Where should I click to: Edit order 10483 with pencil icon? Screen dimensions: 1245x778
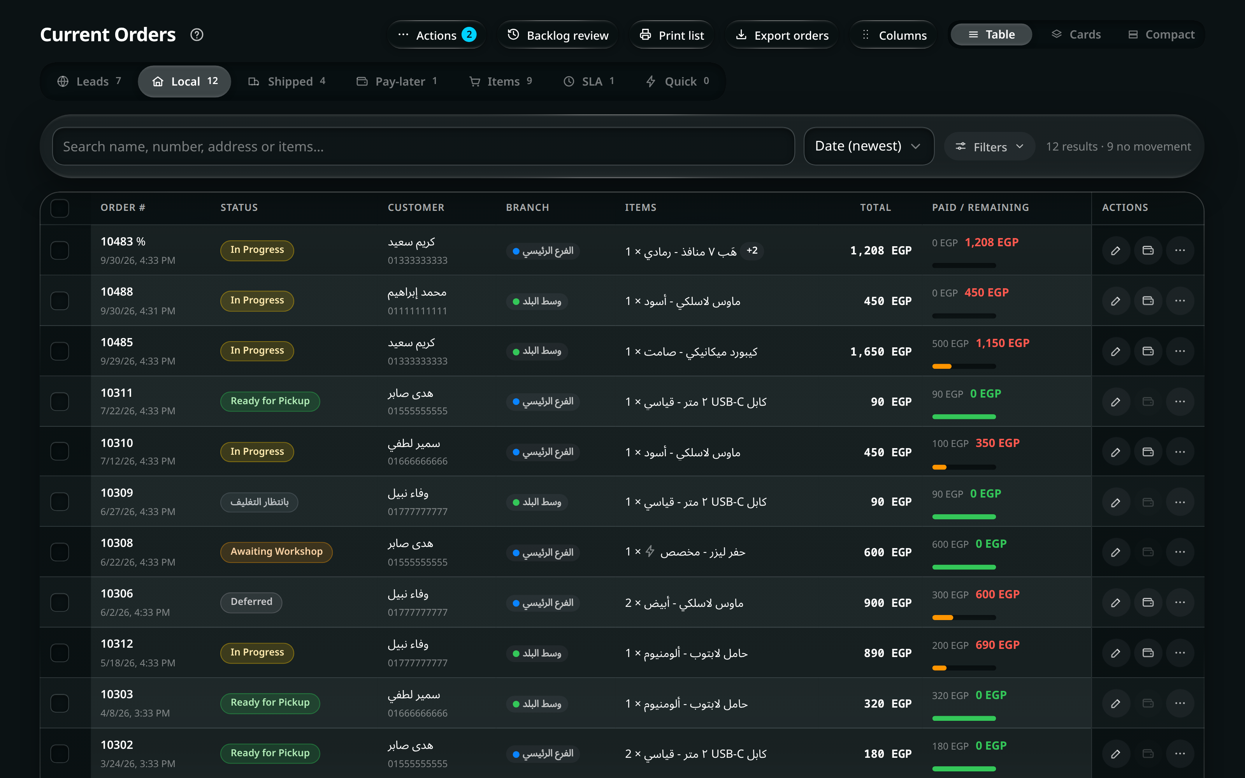click(1115, 251)
